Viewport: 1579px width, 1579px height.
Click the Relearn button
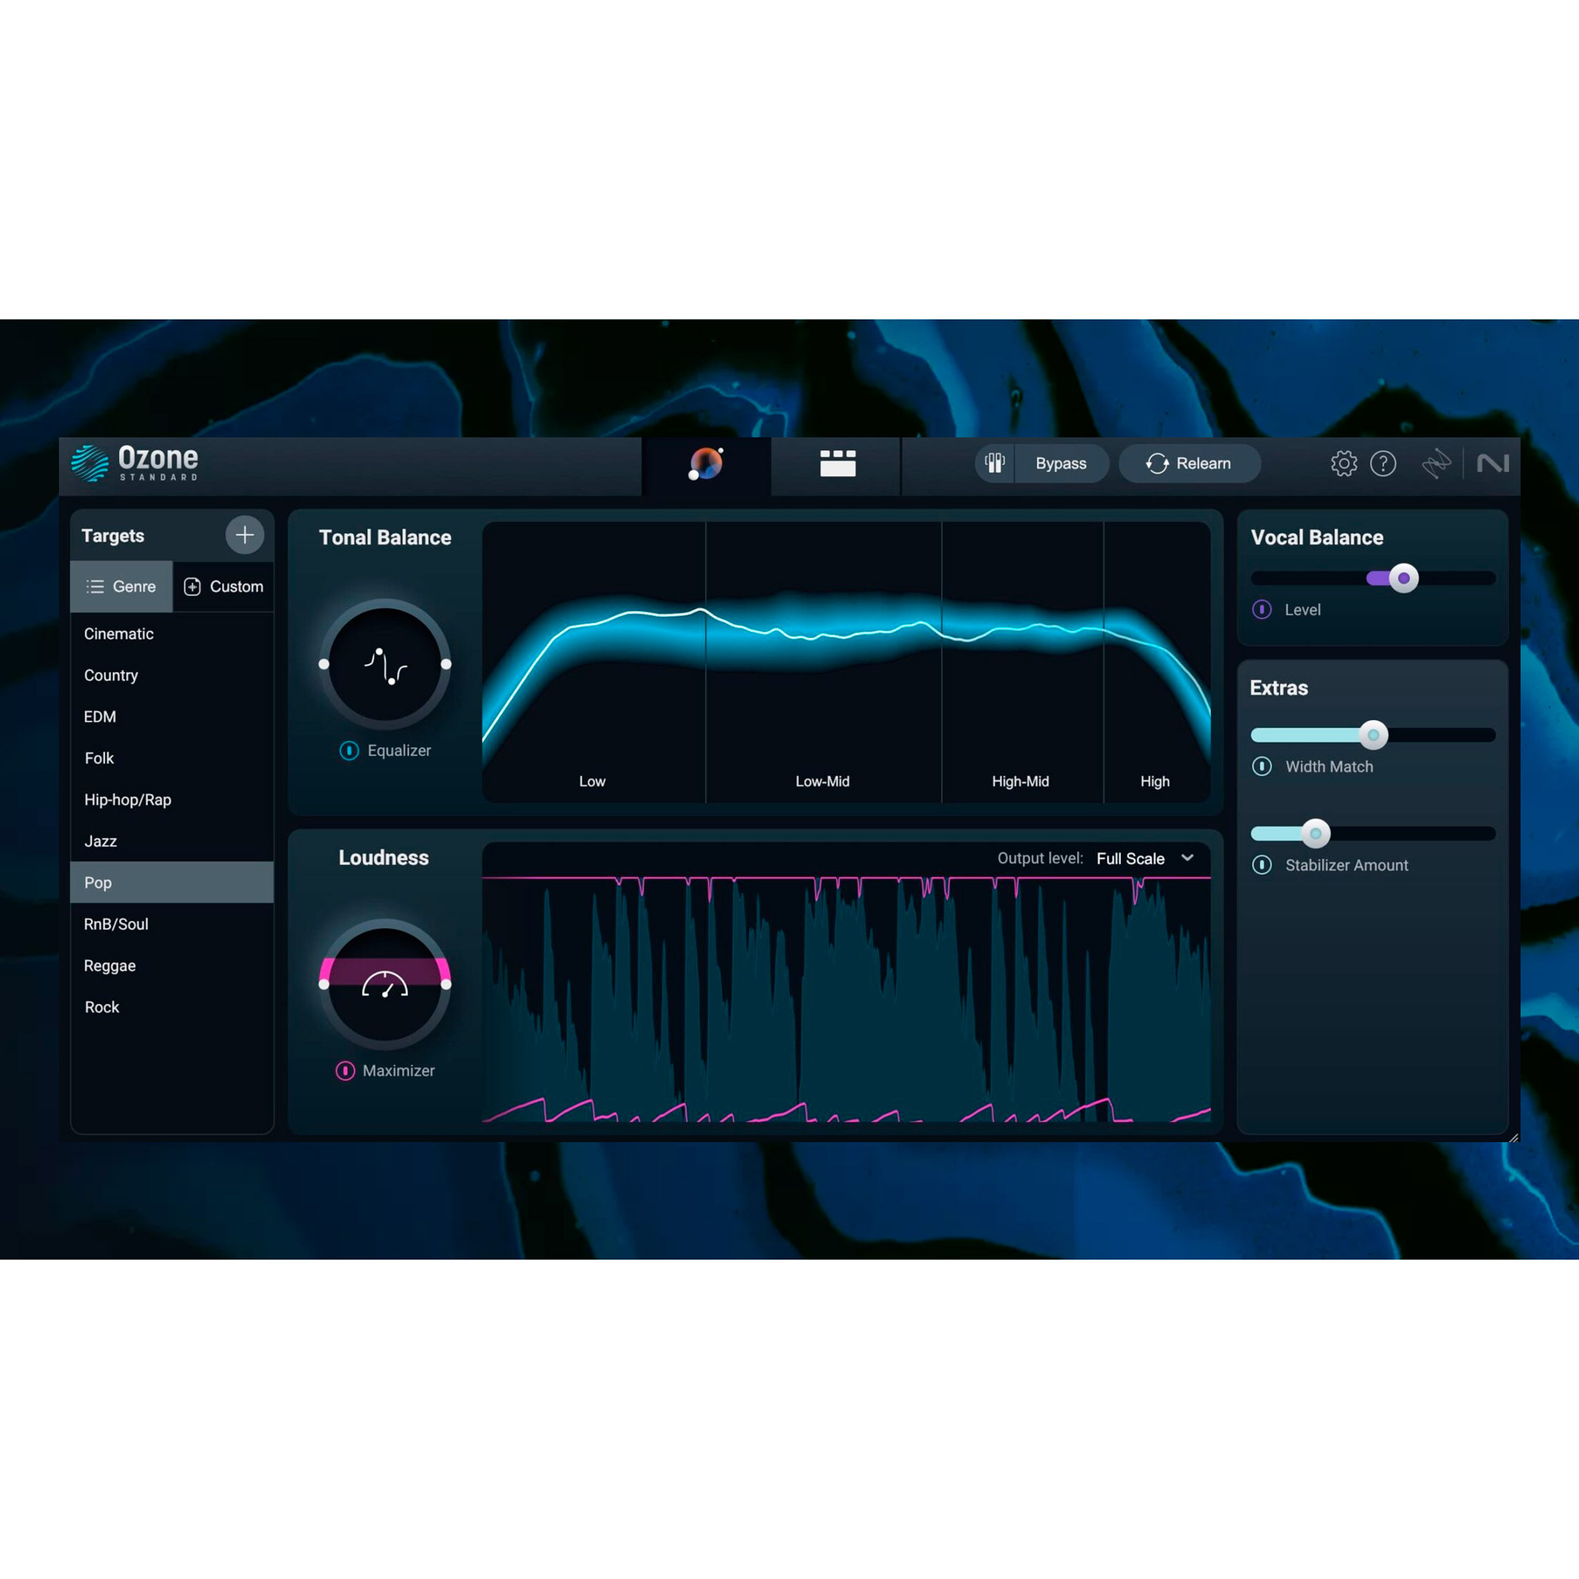(x=1189, y=463)
